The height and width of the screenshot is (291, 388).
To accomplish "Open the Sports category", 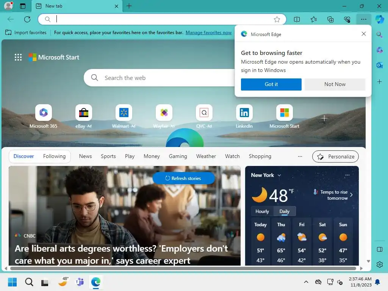I will coord(108,156).
